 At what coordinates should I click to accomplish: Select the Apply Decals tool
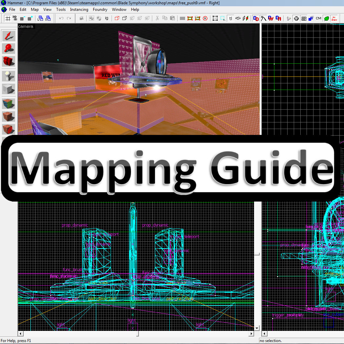point(9,129)
